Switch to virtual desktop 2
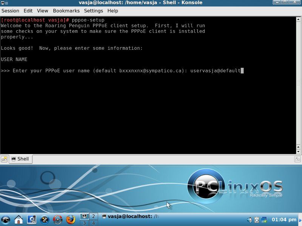 tap(93, 216)
